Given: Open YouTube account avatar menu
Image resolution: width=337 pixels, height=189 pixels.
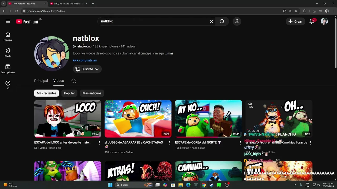Looking at the screenshot, I should [x=324, y=21].
